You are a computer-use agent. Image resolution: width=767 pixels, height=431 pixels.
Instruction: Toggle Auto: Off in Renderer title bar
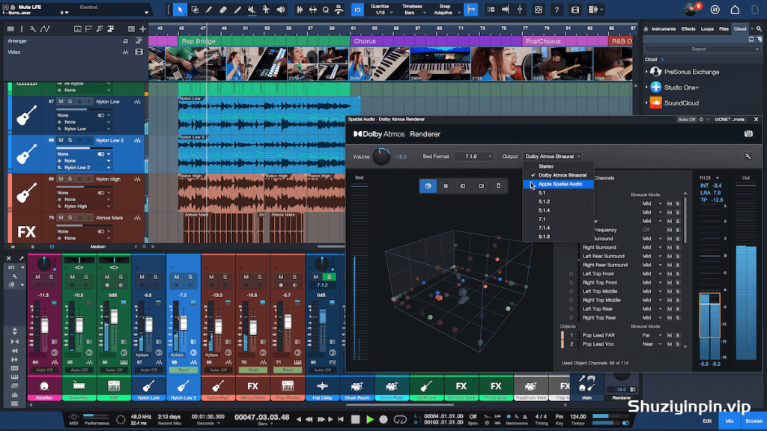pyautogui.click(x=686, y=119)
